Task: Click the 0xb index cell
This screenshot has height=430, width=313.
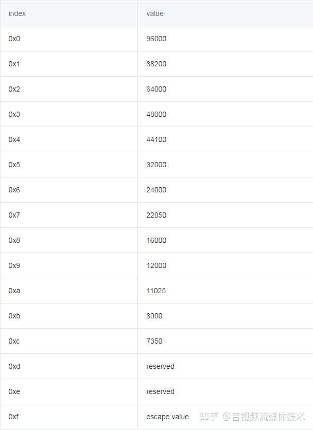Action: [x=14, y=316]
